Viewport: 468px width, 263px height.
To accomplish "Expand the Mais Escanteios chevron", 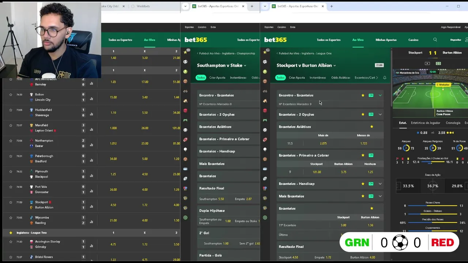I will [x=380, y=196].
